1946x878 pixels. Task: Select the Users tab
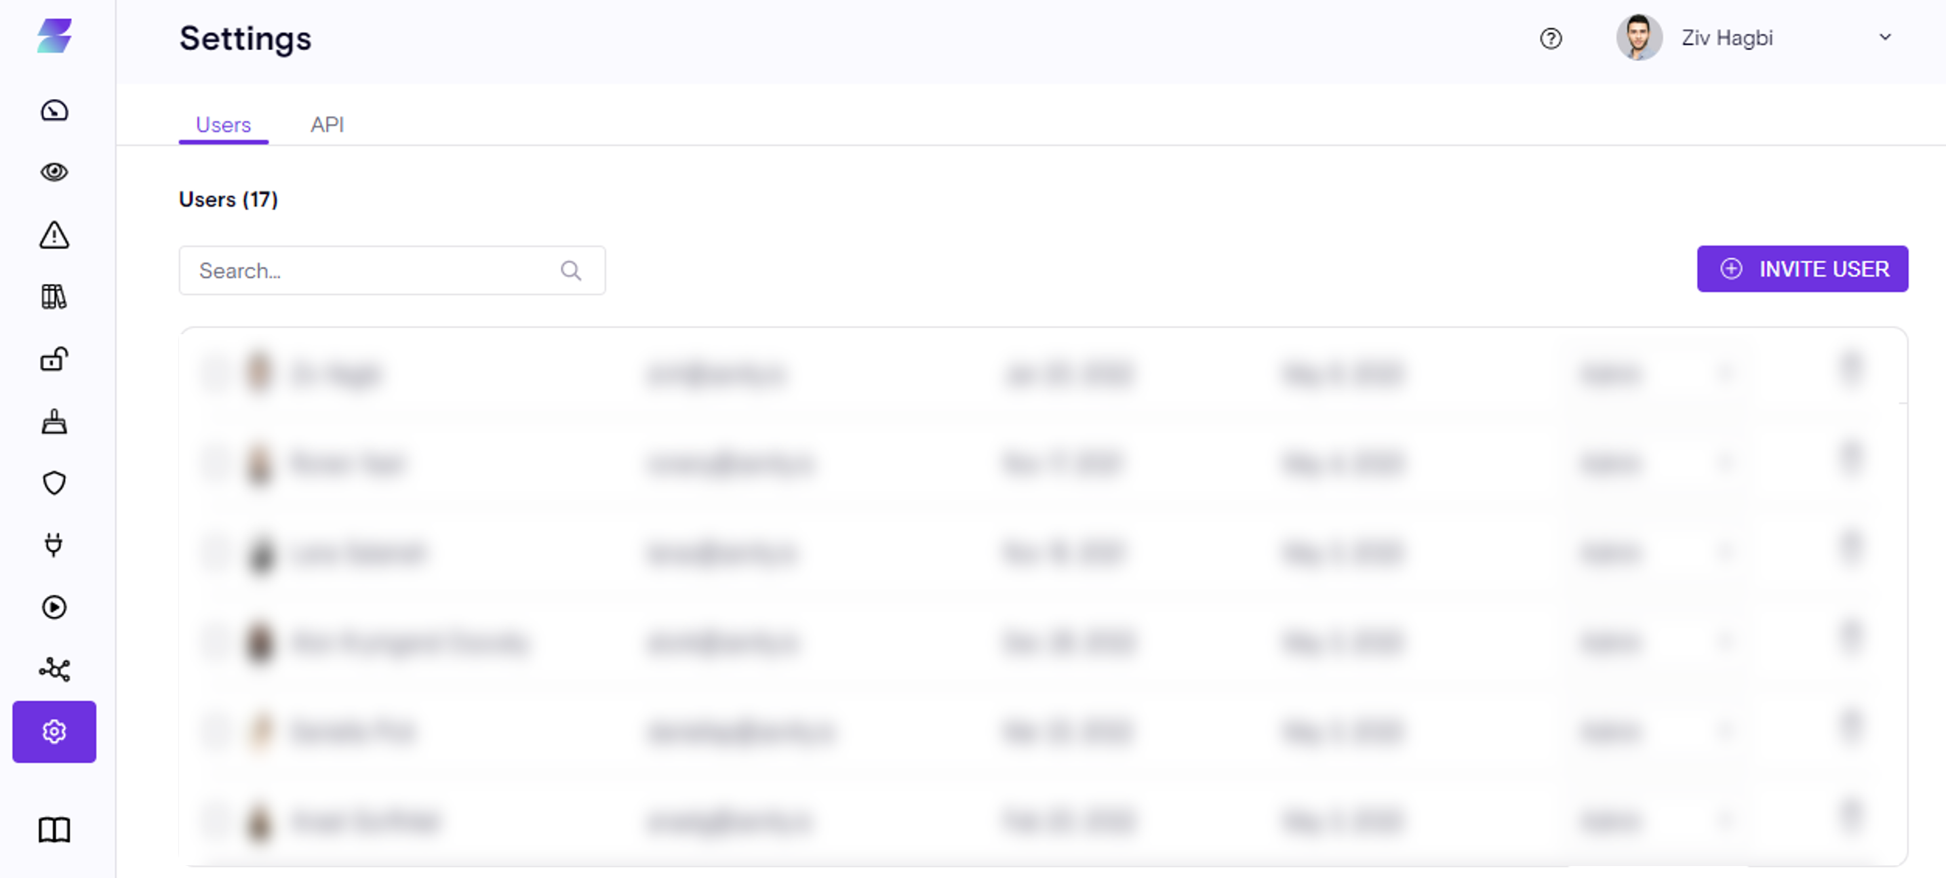pyautogui.click(x=223, y=125)
